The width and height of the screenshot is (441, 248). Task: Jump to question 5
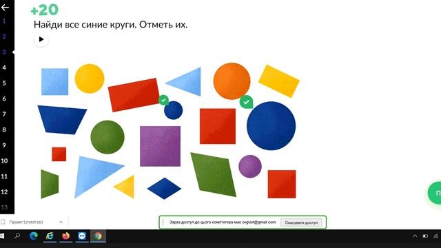(4, 83)
